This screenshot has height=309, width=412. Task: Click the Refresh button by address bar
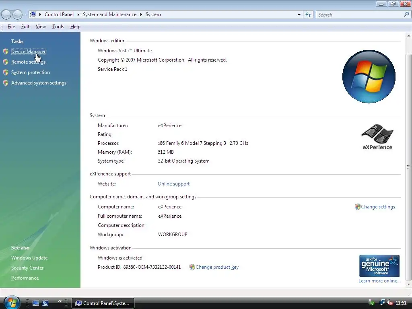[308, 15]
